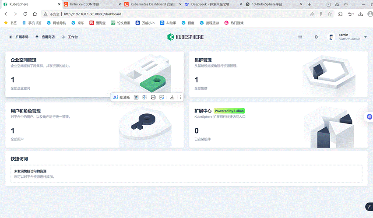Click the 不安全 security warning indicator
The height and width of the screenshot is (218, 373).
(51, 14)
